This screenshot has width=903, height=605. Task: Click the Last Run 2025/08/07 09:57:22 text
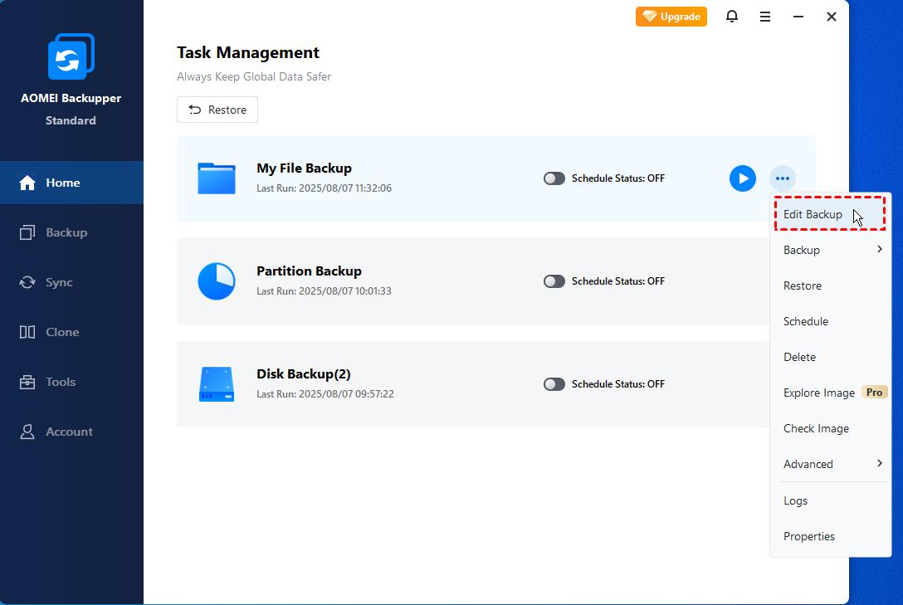point(325,394)
